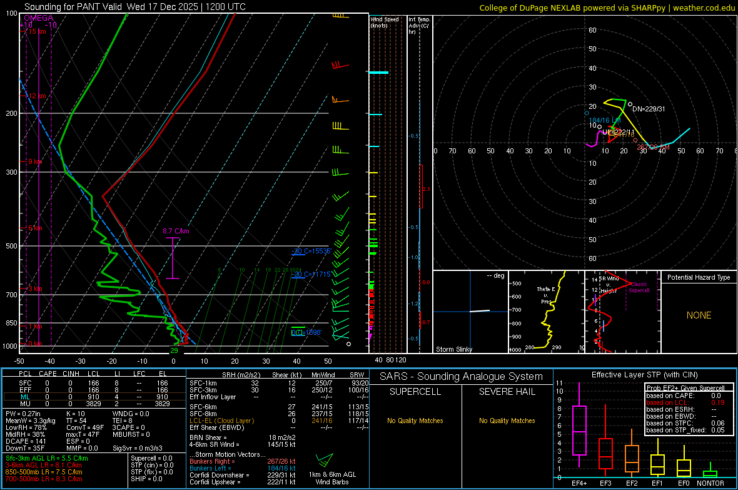
Task: Click the DCAPE = 141 value
Action: [26, 441]
